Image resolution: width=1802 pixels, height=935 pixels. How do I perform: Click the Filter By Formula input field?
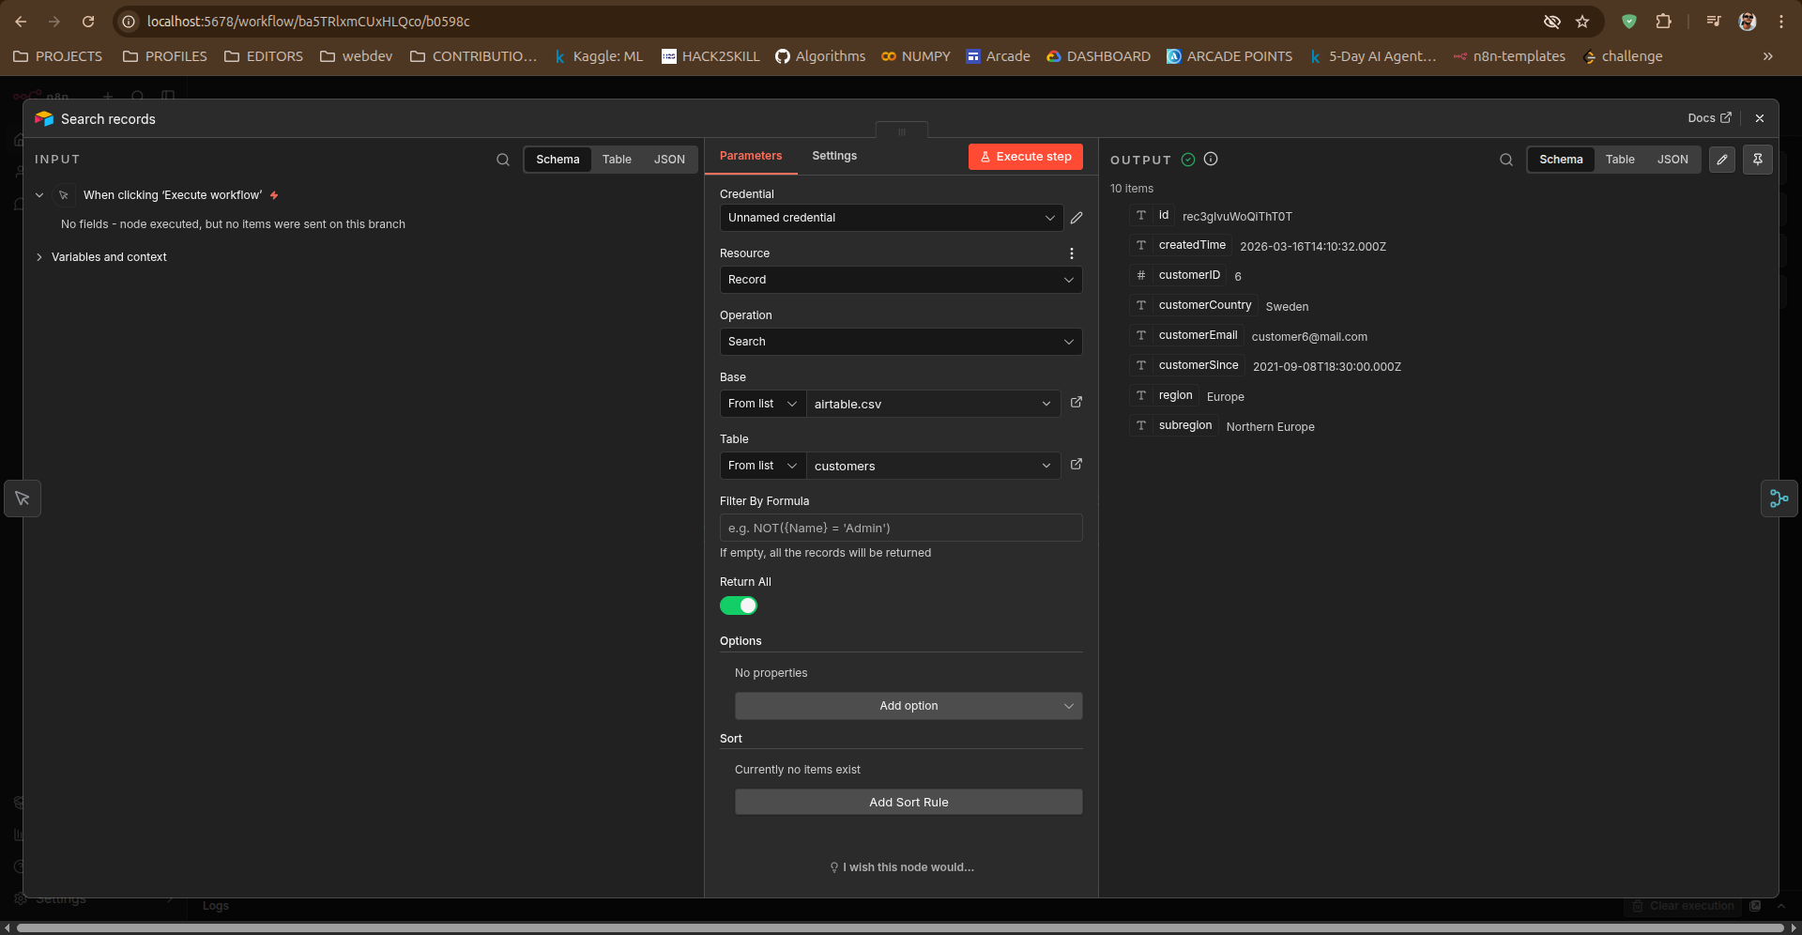tap(900, 528)
